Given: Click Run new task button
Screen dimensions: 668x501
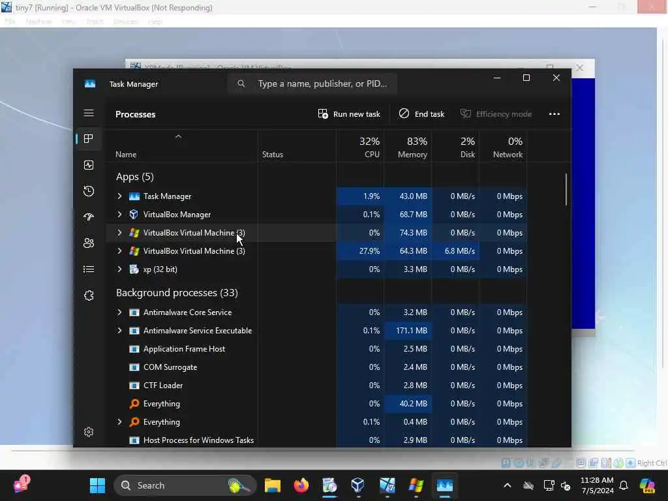Looking at the screenshot, I should point(349,114).
